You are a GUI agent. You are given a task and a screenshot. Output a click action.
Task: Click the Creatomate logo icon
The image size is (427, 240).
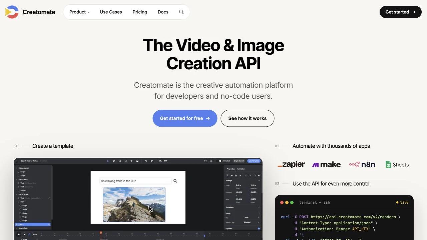click(x=12, y=12)
